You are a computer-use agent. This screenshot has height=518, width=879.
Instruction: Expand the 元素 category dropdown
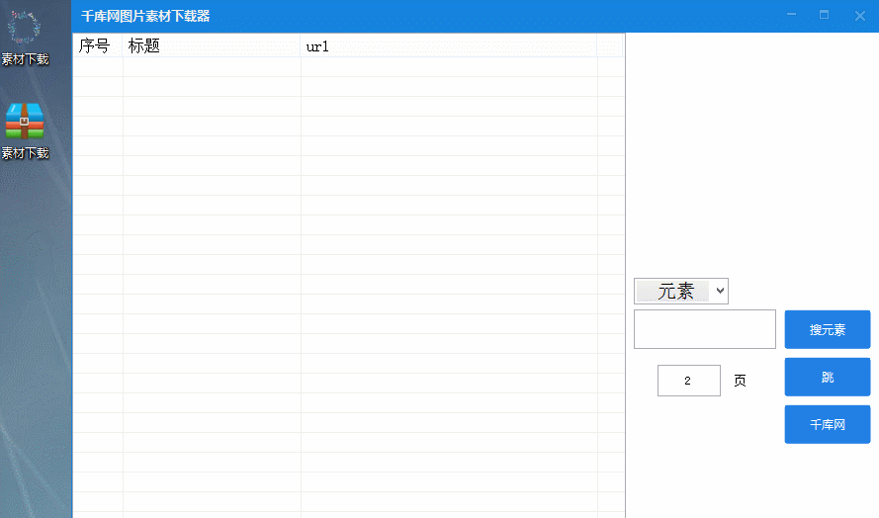(720, 291)
